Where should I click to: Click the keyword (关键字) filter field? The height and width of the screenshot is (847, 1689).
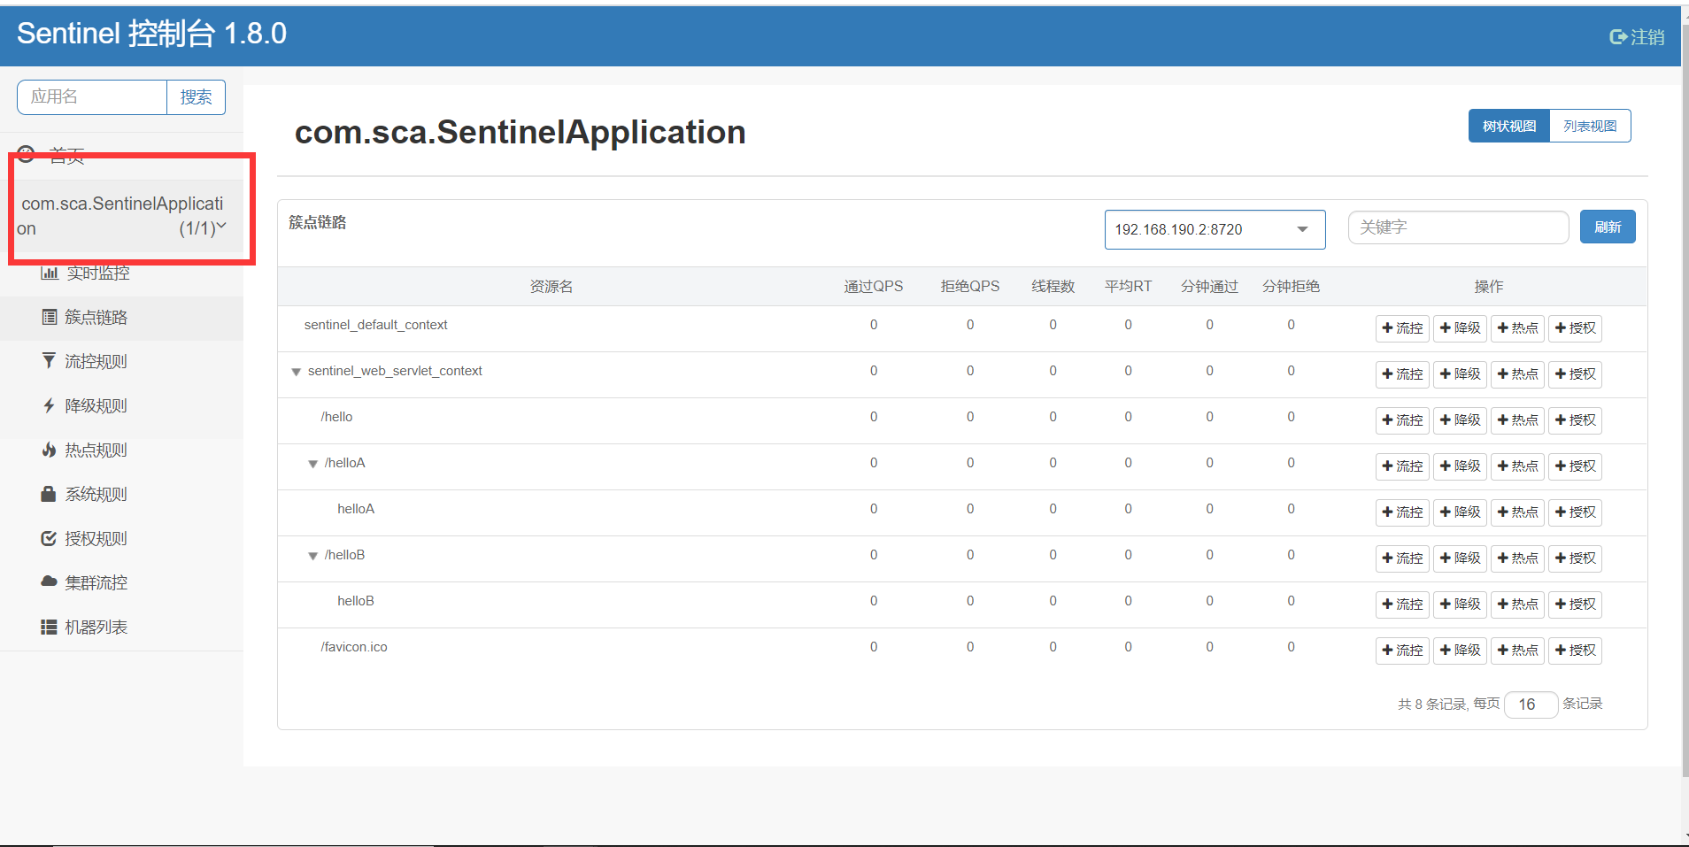(x=1458, y=227)
